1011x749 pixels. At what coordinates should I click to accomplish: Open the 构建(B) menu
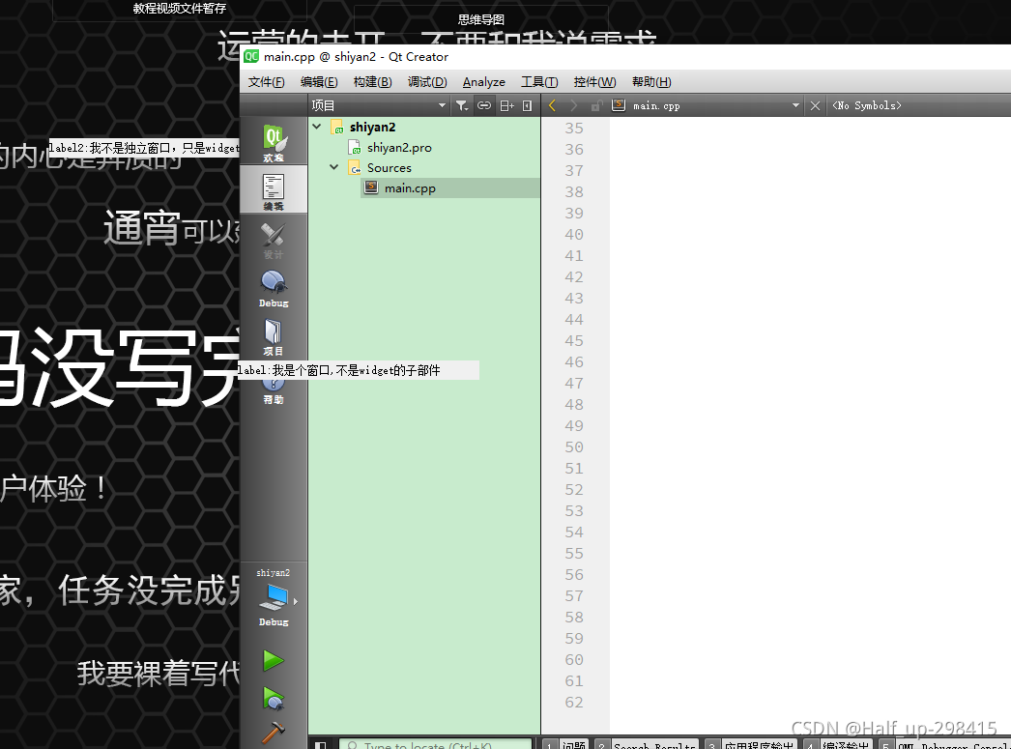[x=373, y=82]
